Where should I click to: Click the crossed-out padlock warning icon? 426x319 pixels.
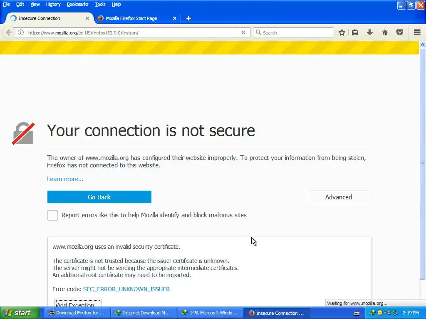pos(23,133)
